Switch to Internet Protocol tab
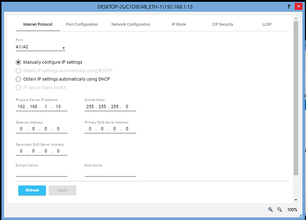This screenshot has width=306, height=220. 38,24
